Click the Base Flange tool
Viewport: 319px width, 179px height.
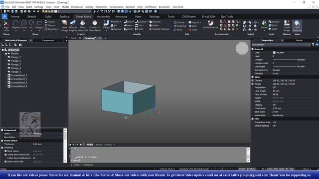(x=64, y=26)
